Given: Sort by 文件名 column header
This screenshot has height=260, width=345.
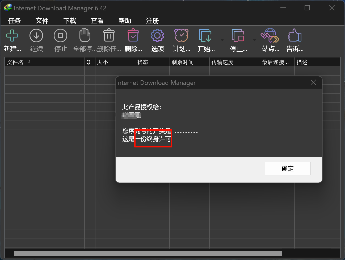Looking at the screenshot, I should tap(45, 62).
